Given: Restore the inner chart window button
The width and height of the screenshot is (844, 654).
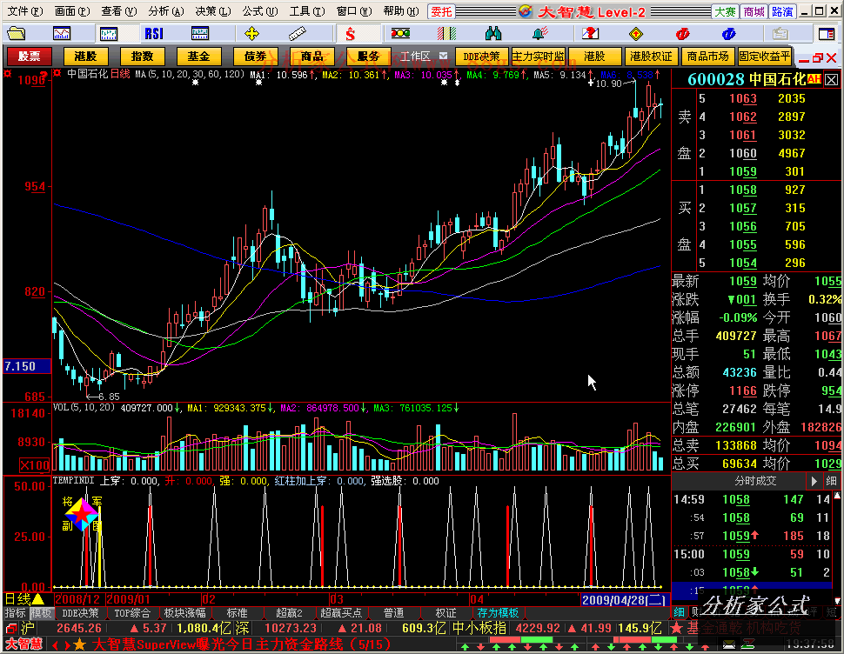Looking at the screenshot, I should click(818, 57).
